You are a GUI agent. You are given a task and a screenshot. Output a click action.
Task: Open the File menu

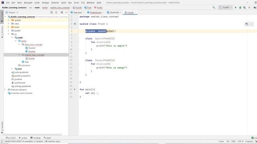[8, 3]
